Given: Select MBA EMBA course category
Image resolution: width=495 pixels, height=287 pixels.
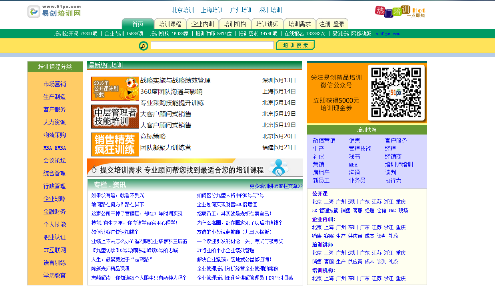Looking at the screenshot, I should coord(55,148).
